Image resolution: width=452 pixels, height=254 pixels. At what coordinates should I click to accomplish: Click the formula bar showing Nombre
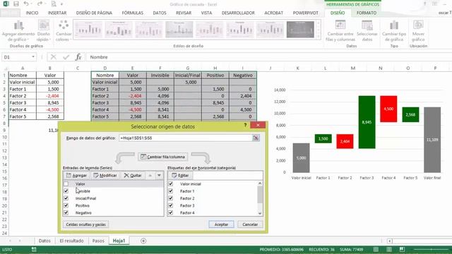268,57
